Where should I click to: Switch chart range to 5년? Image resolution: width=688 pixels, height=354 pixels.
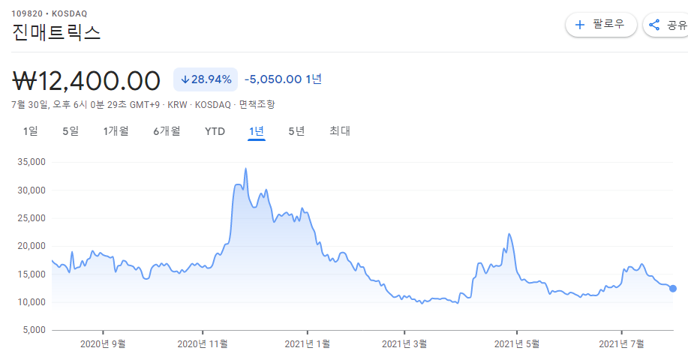296,131
